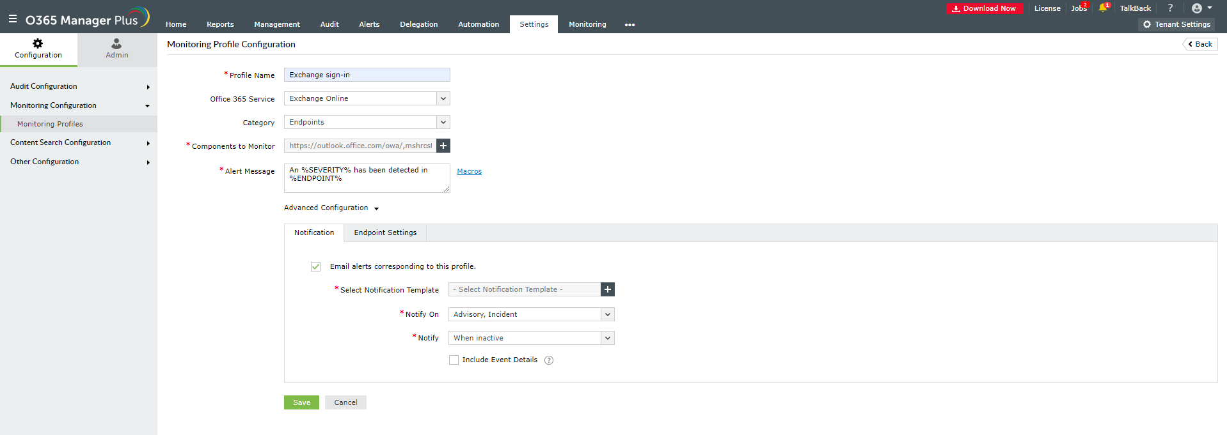Open the License link
1227x435 pixels.
(1047, 8)
